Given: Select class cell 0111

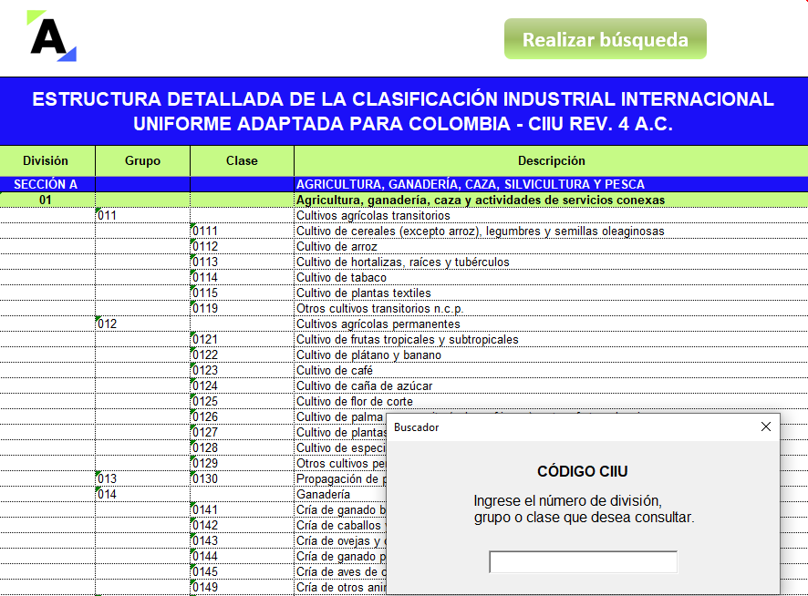Looking at the screenshot, I should point(243,231).
